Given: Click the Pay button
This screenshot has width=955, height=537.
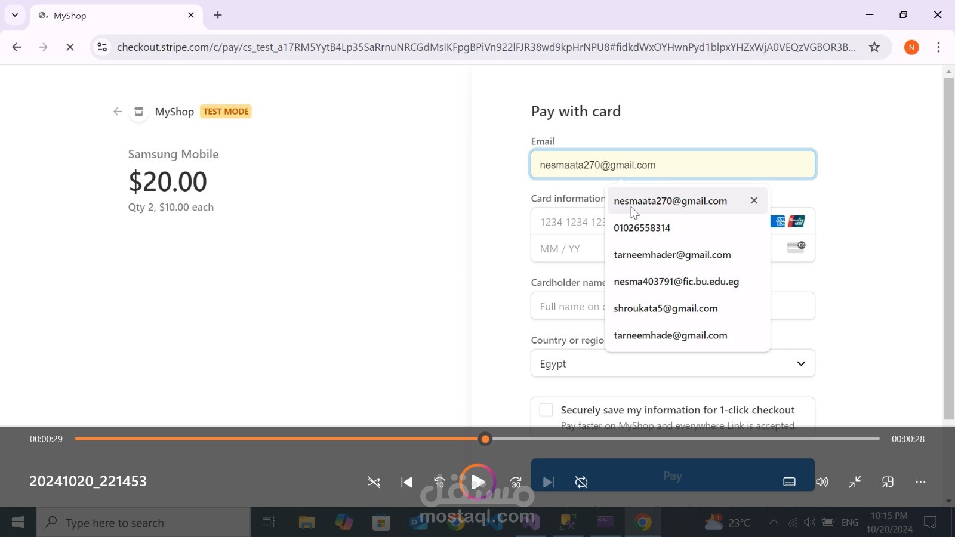Looking at the screenshot, I should (673, 476).
